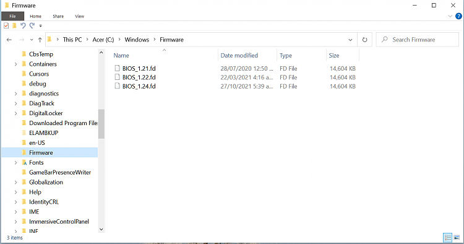Open the Home ribbon tab
The height and width of the screenshot is (244, 464).
click(35, 16)
